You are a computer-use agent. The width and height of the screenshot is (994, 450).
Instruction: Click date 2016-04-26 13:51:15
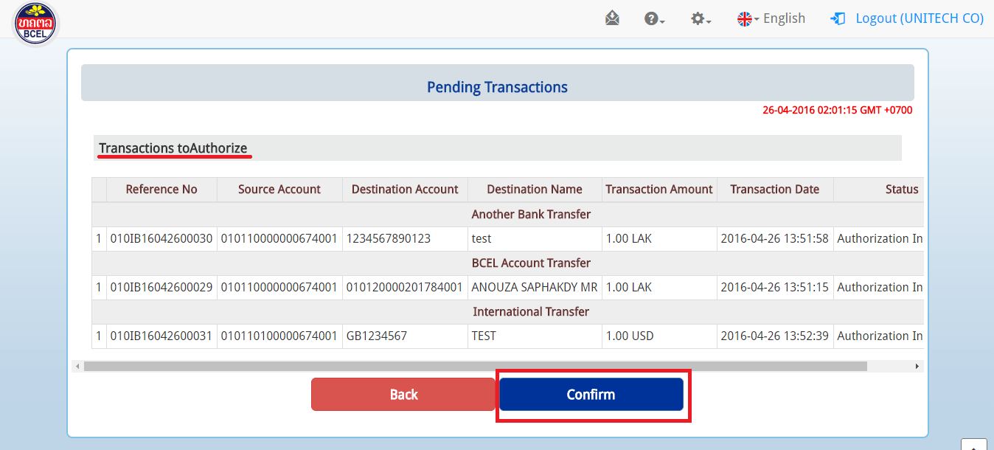click(x=775, y=288)
